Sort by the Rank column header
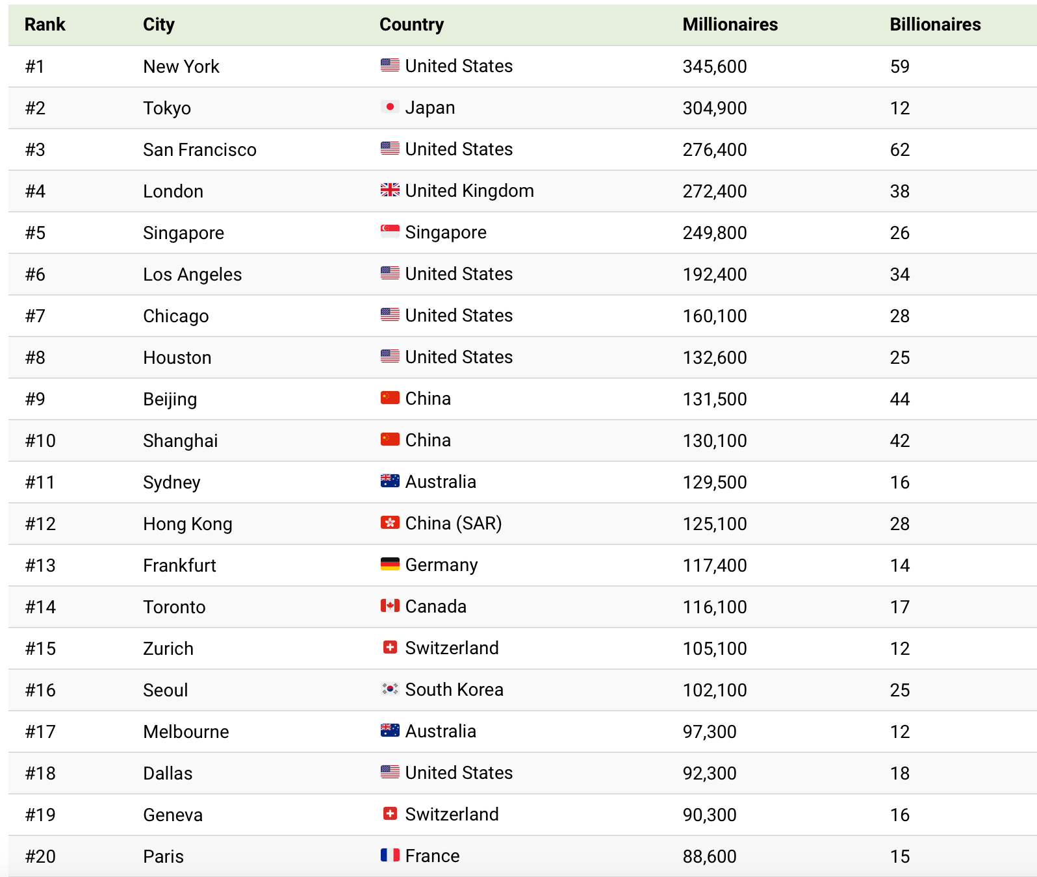The image size is (1037, 877). 45,25
